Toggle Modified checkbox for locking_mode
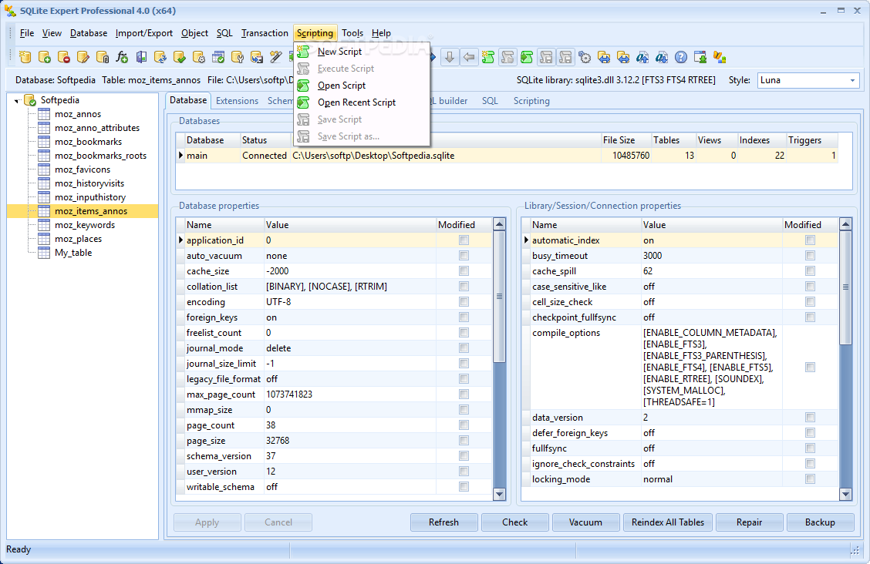Viewport: 870px width, 564px height. pos(810,478)
